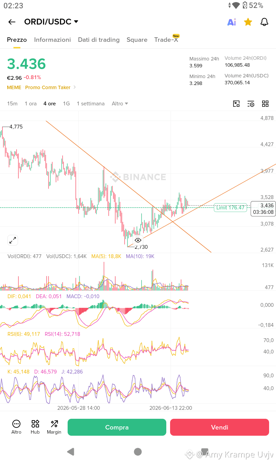
Task: Select the 15m timeframe
Action: tap(12, 104)
